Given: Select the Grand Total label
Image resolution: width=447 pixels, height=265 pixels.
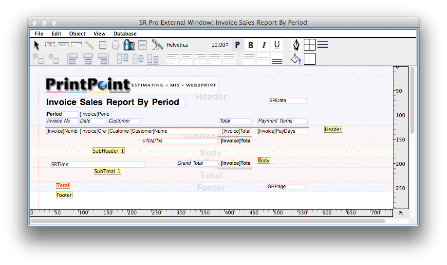Looking at the screenshot, I should tap(197, 163).
